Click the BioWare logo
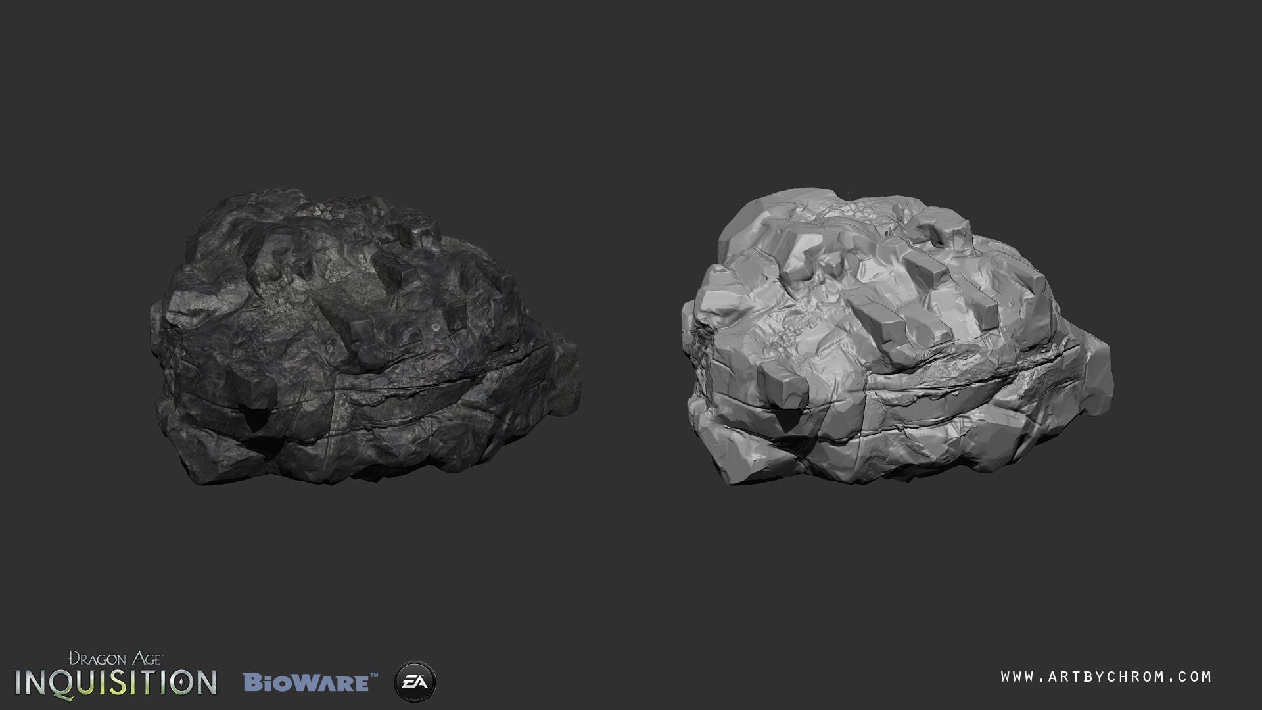The image size is (1262, 710). pyautogui.click(x=310, y=682)
